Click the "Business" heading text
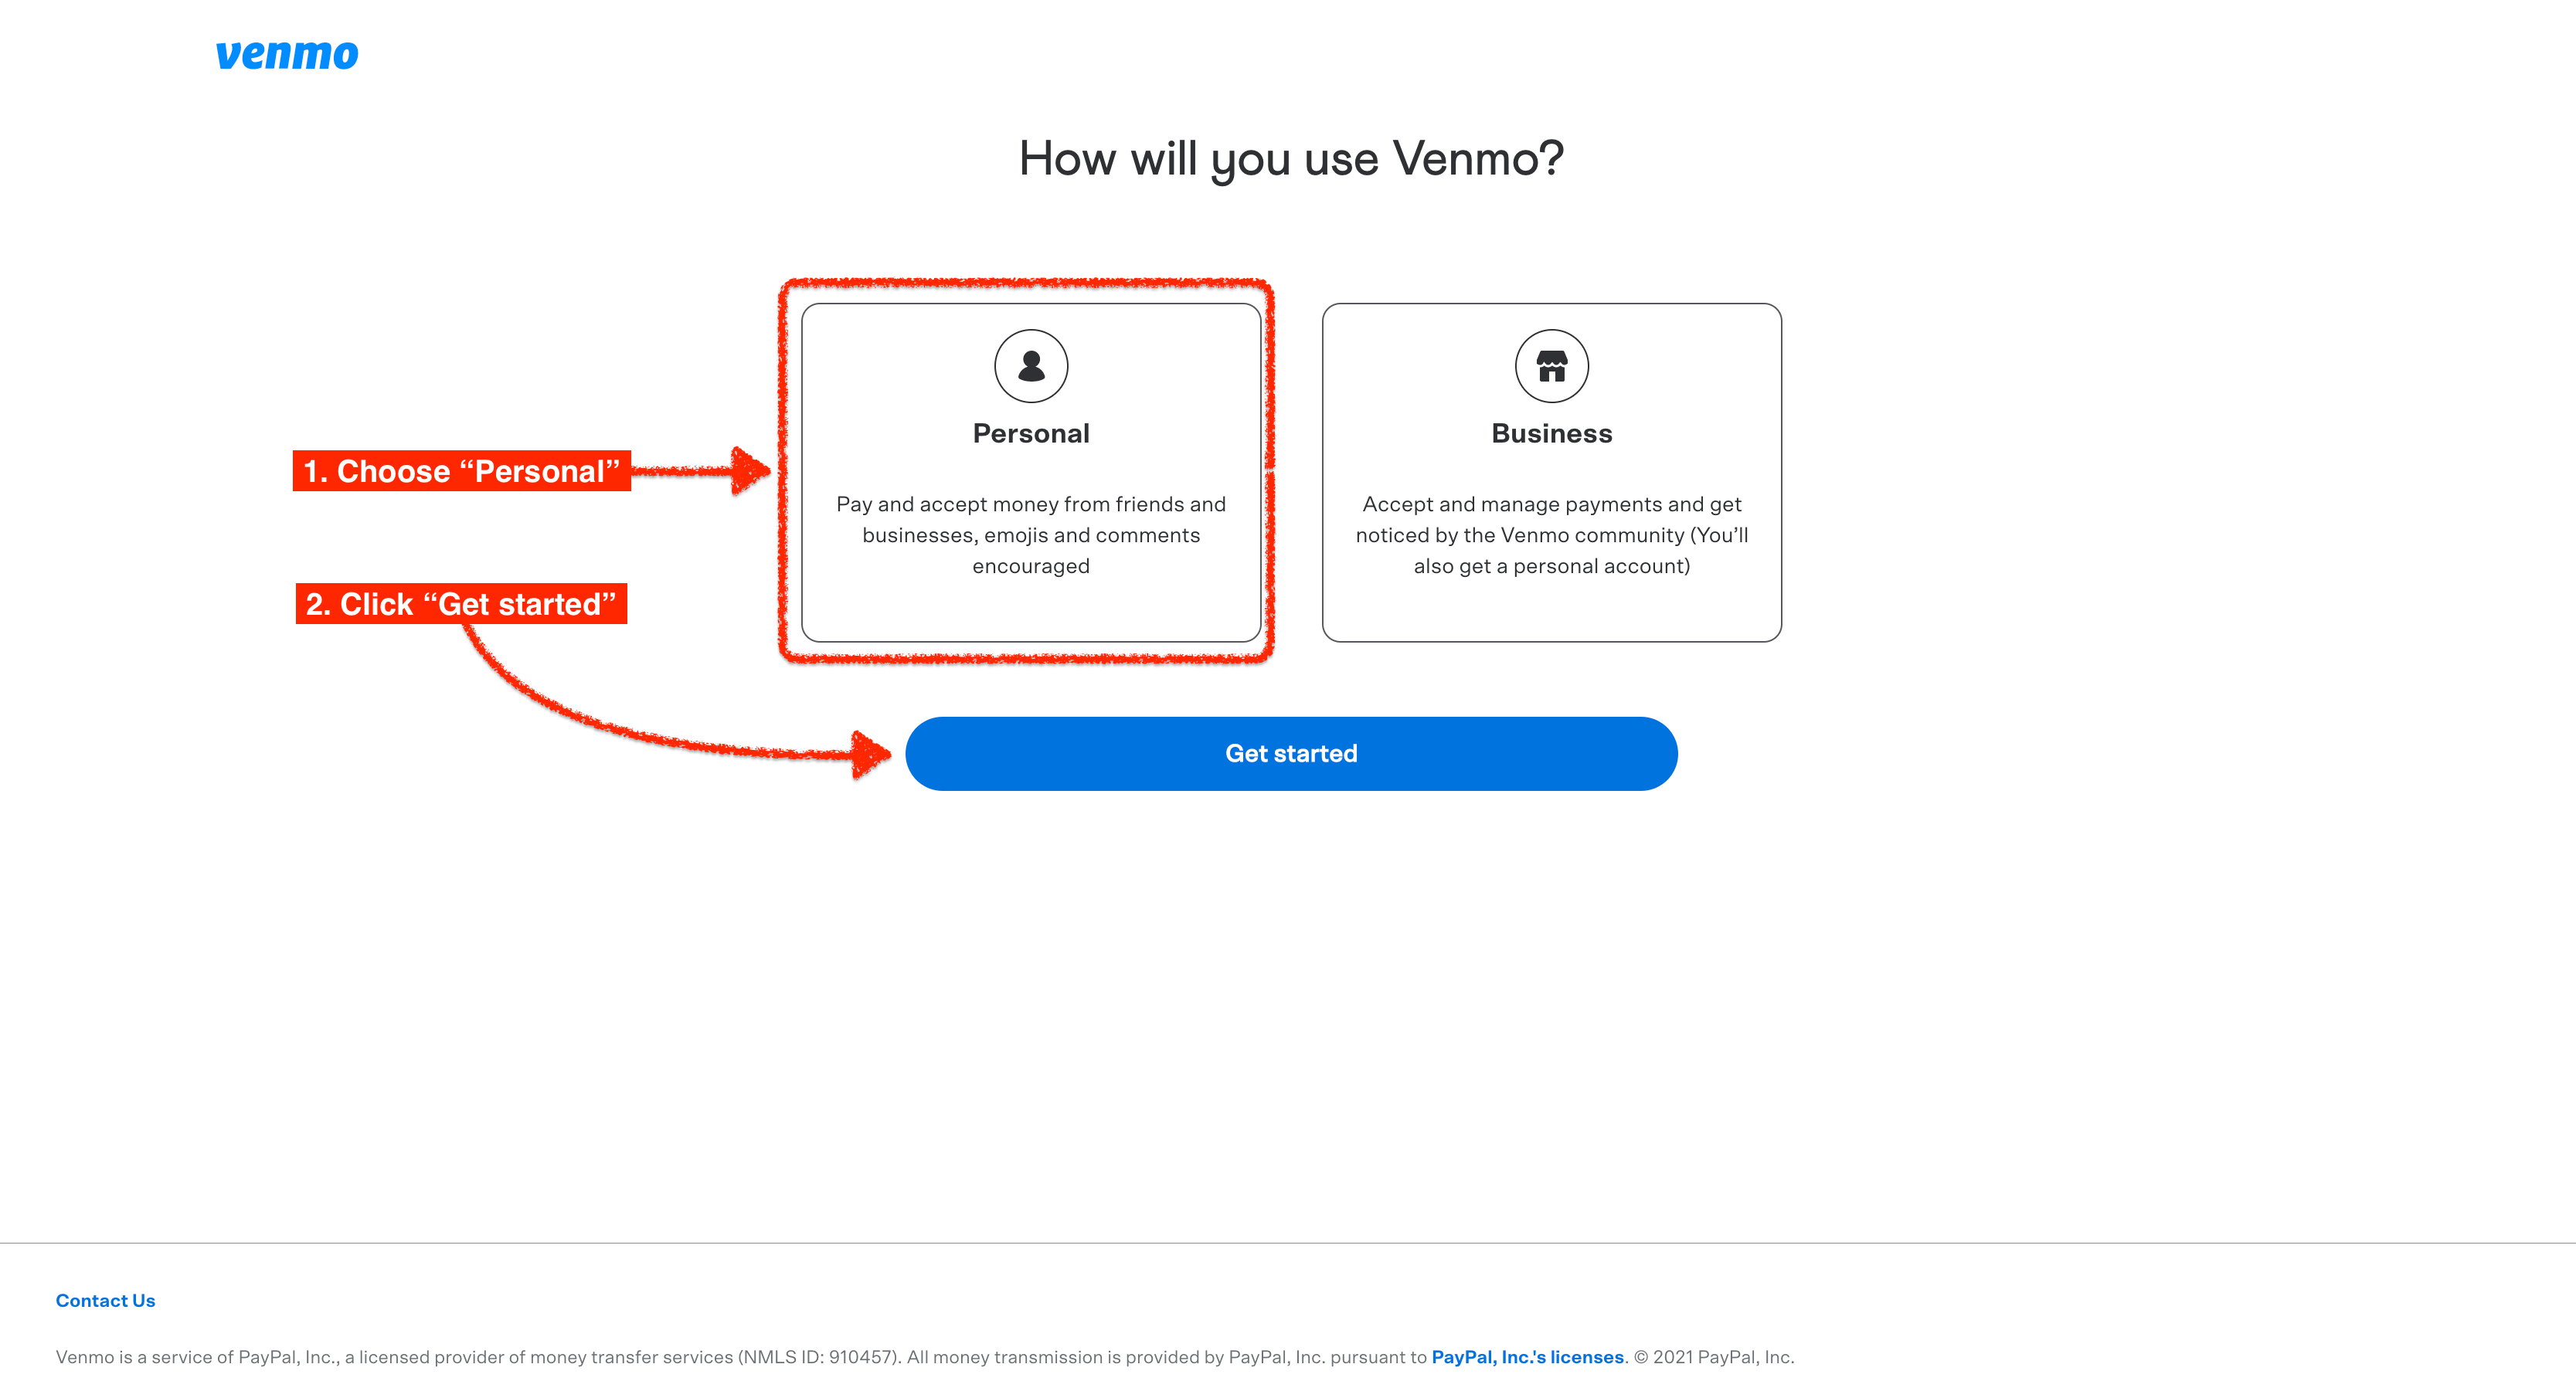The height and width of the screenshot is (1398, 2576). coord(1551,433)
